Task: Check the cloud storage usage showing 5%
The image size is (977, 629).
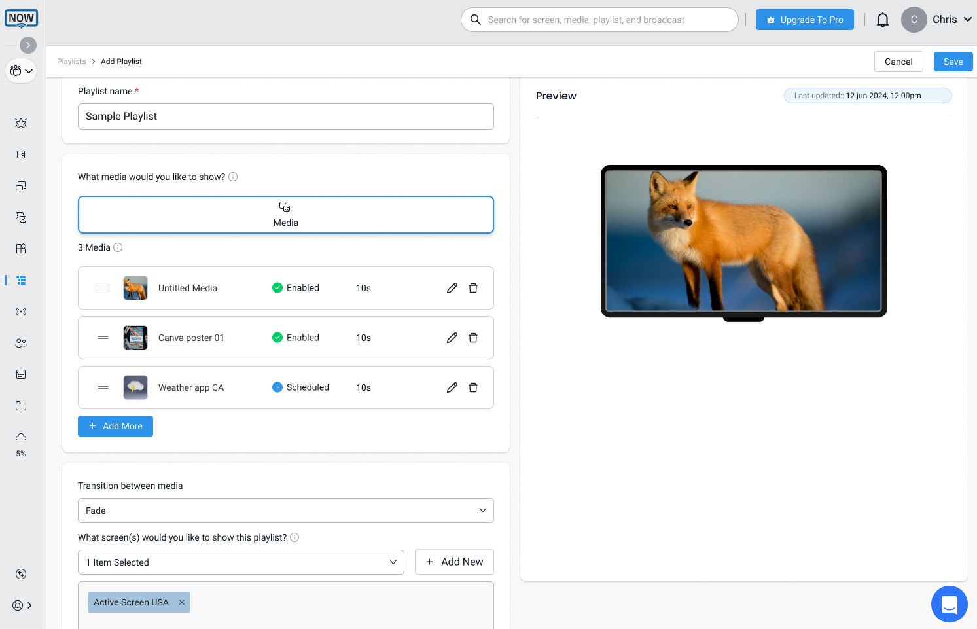Action: point(20,442)
